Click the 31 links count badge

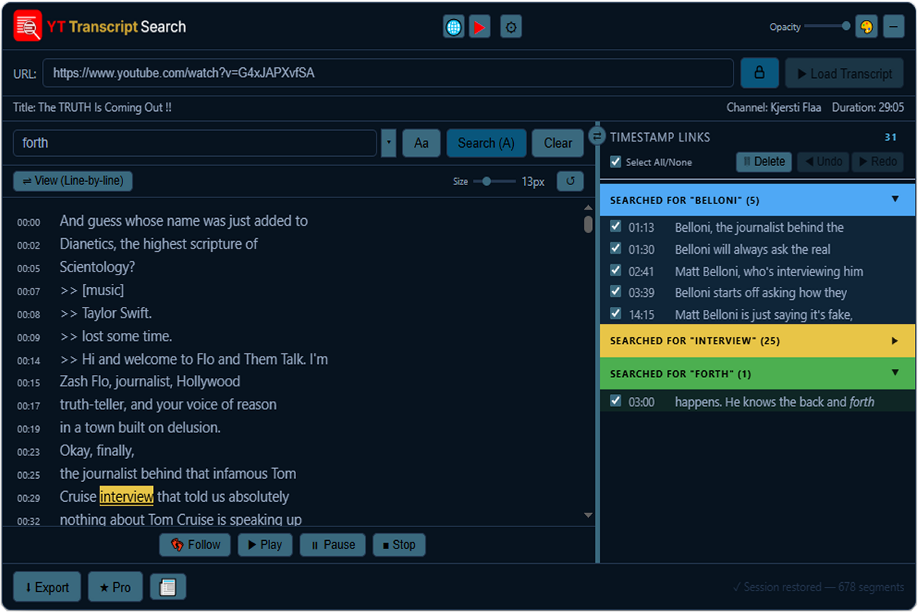click(890, 137)
